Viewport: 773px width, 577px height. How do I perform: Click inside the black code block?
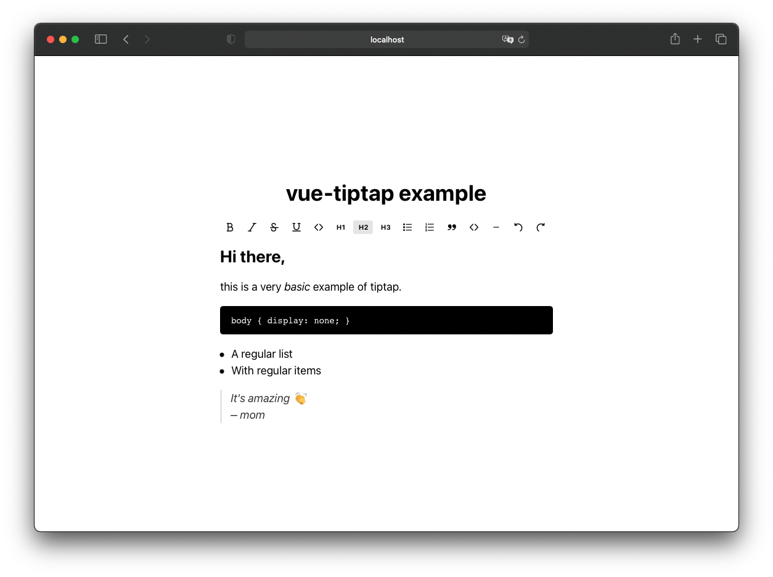(x=386, y=320)
